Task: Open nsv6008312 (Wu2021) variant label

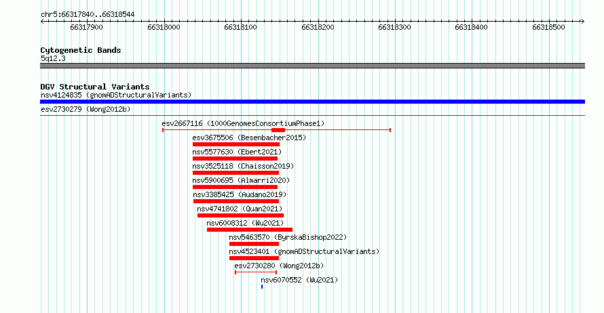Action: (245, 223)
